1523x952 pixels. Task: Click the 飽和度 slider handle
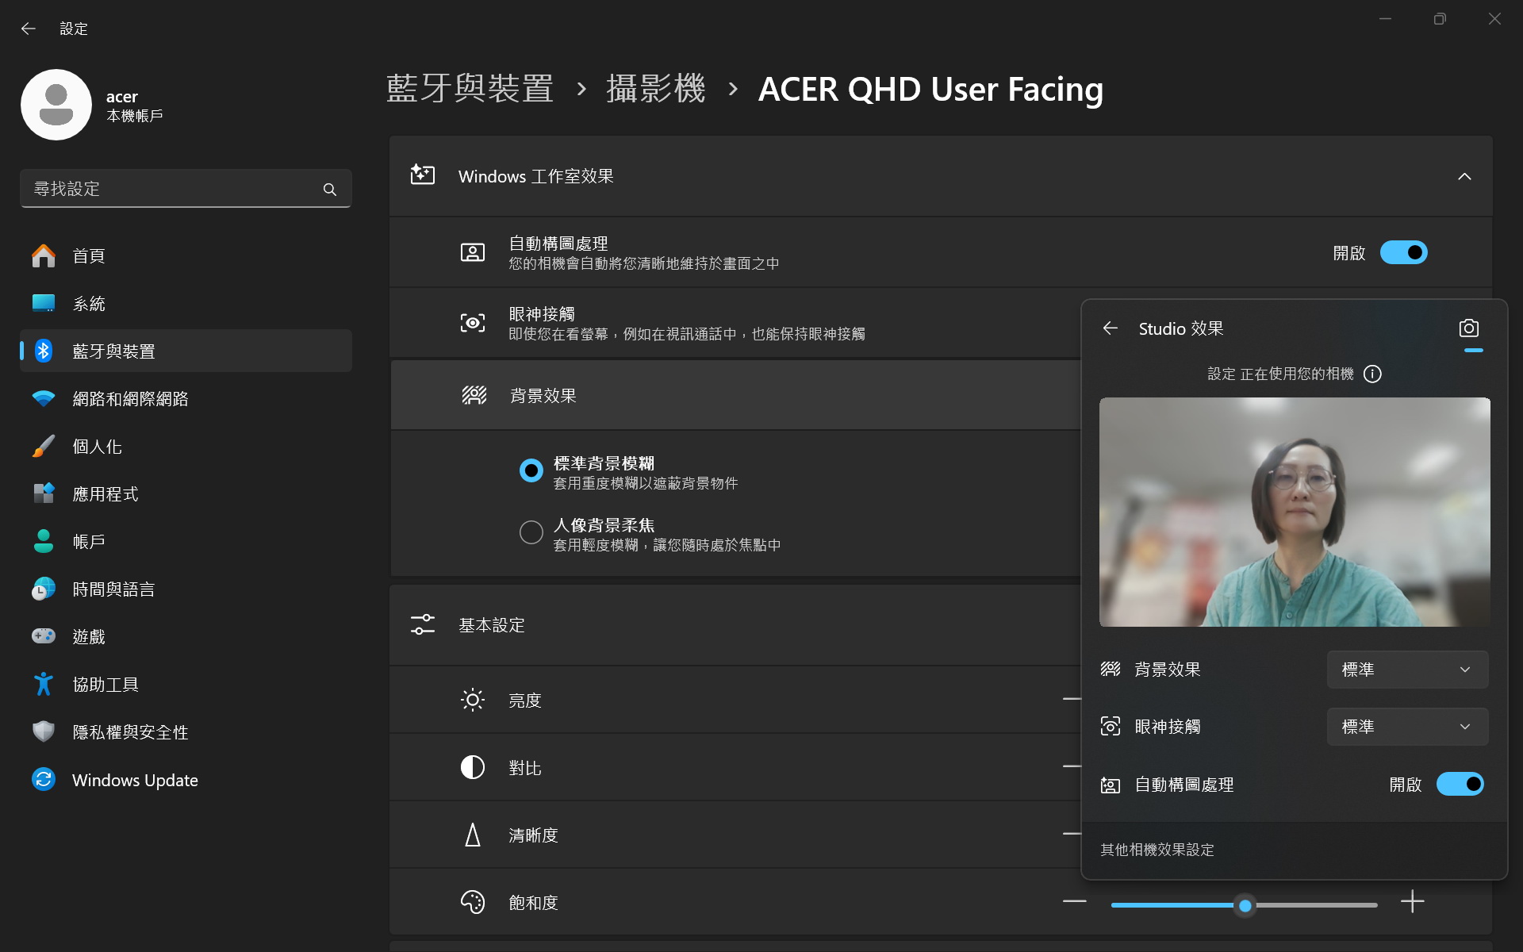pyautogui.click(x=1245, y=905)
